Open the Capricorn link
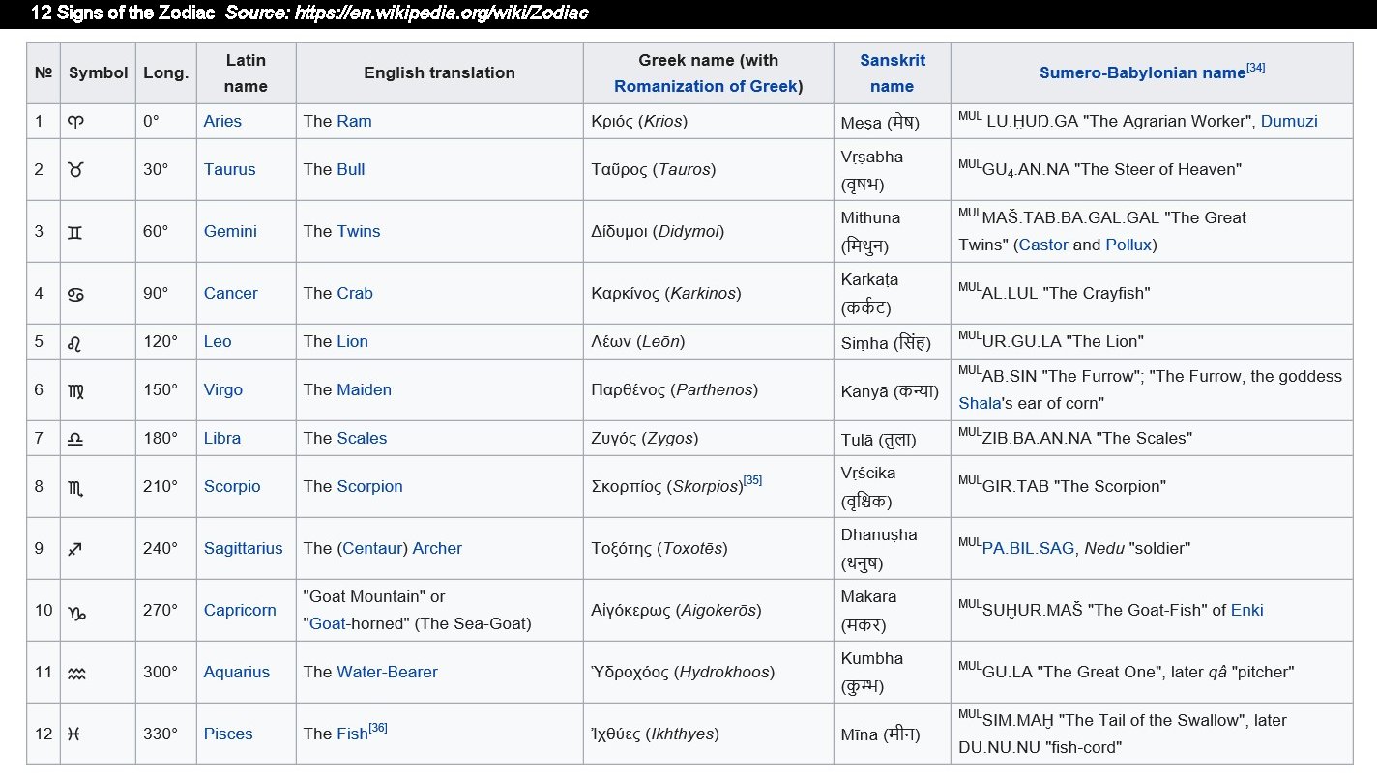1377x777 pixels. click(x=240, y=610)
